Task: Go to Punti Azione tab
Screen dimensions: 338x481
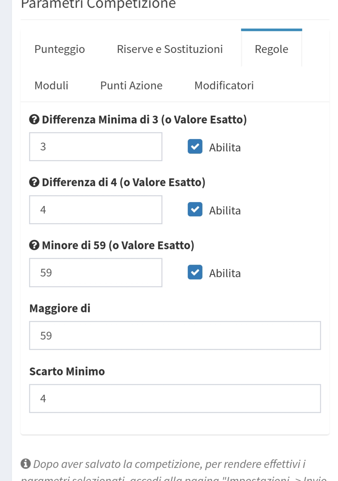Action: [x=131, y=85]
